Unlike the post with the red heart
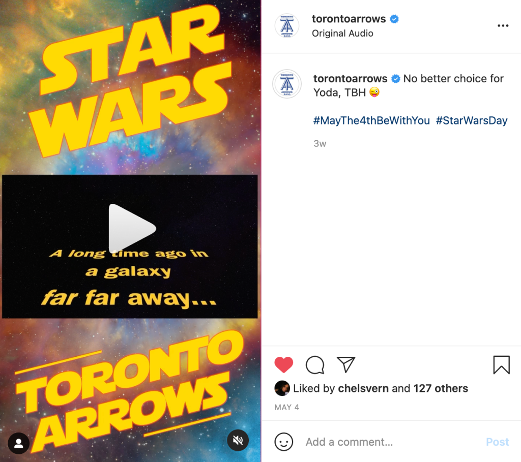 tap(284, 364)
